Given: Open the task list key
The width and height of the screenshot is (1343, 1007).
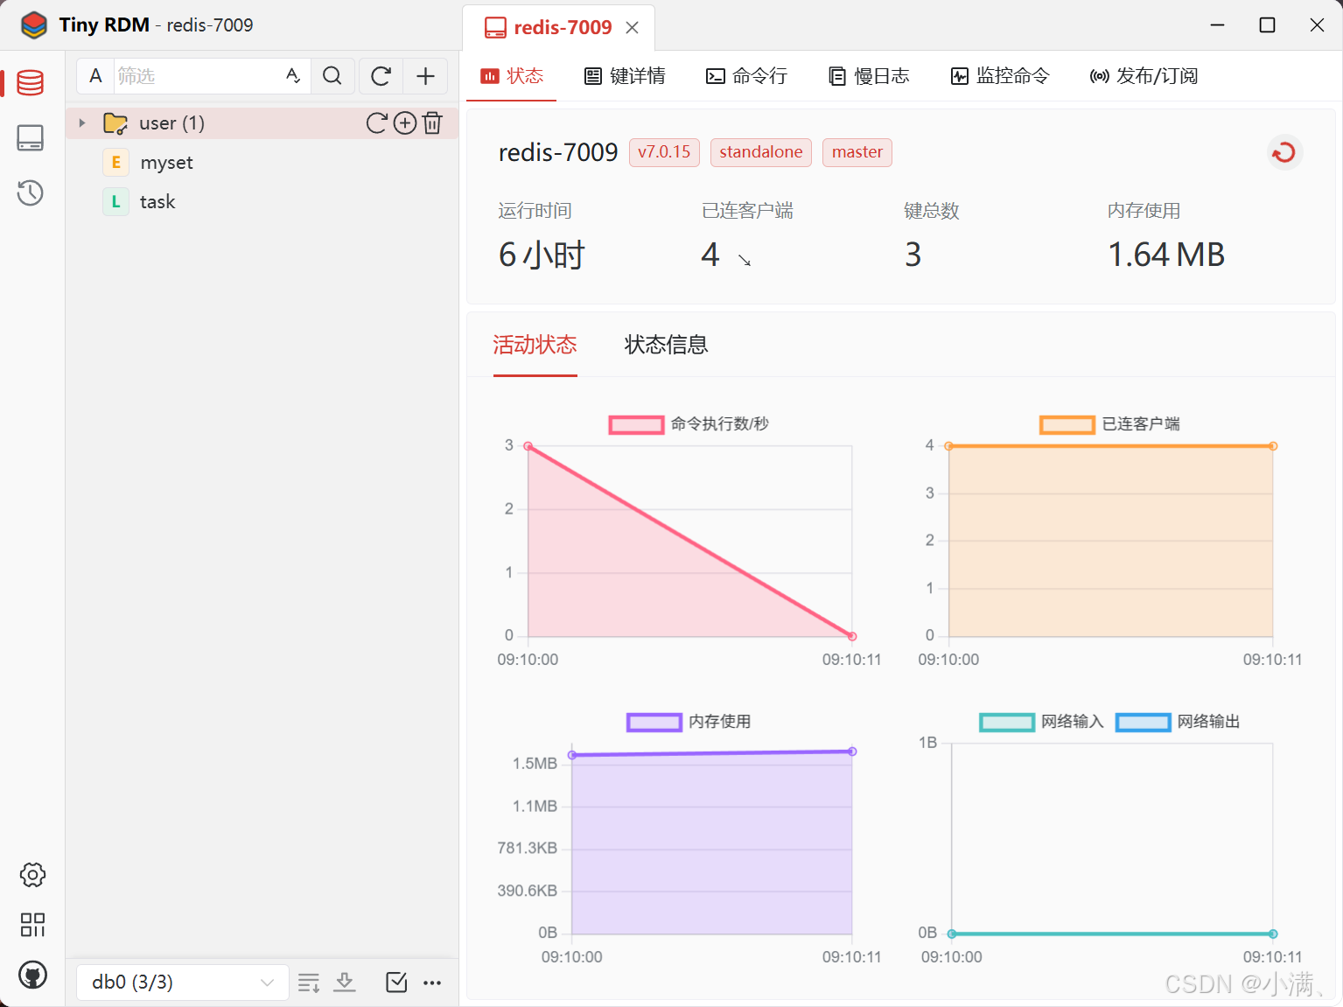Looking at the screenshot, I should (157, 202).
